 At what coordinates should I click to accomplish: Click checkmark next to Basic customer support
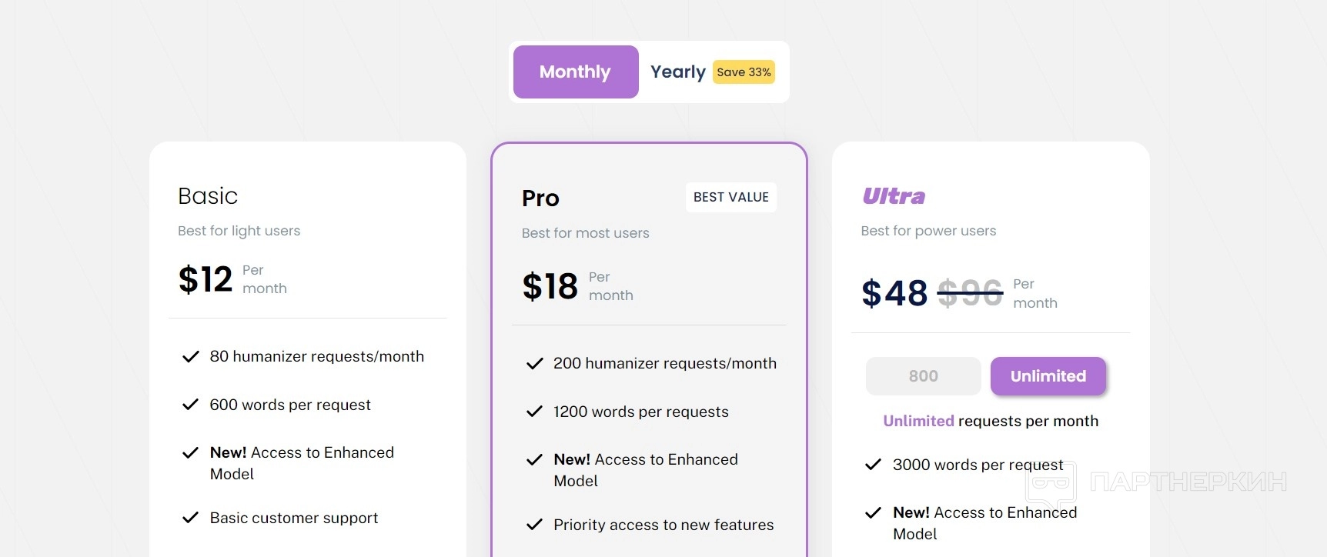point(190,518)
